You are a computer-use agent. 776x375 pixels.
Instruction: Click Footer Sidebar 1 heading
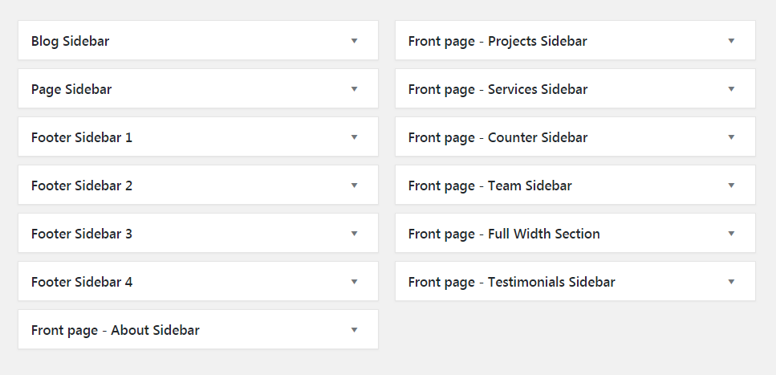(x=82, y=137)
